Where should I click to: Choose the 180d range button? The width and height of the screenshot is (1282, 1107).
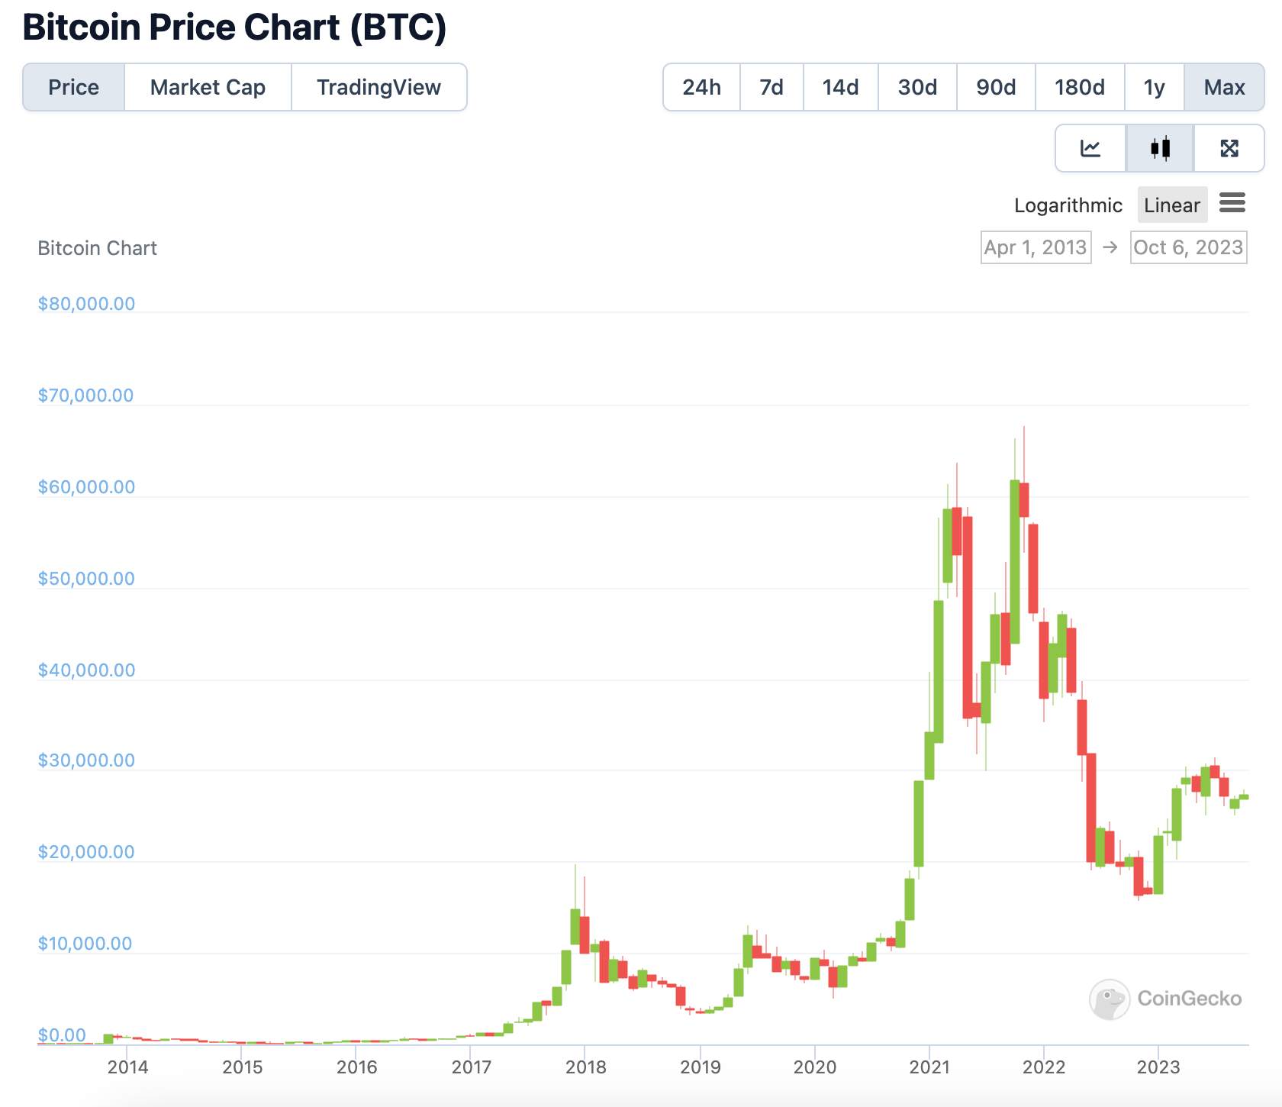1080,87
